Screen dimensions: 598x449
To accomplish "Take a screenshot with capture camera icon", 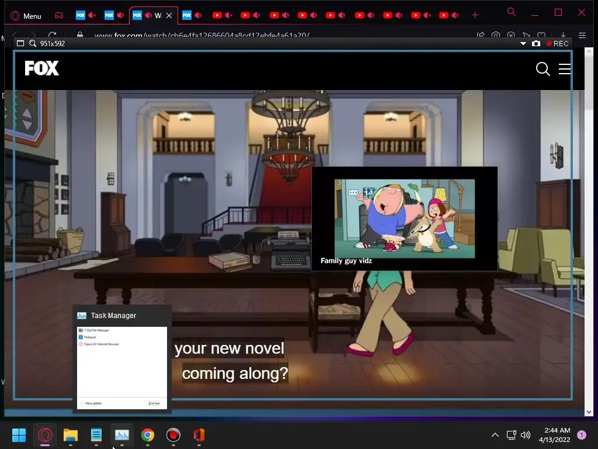I will 536,43.
